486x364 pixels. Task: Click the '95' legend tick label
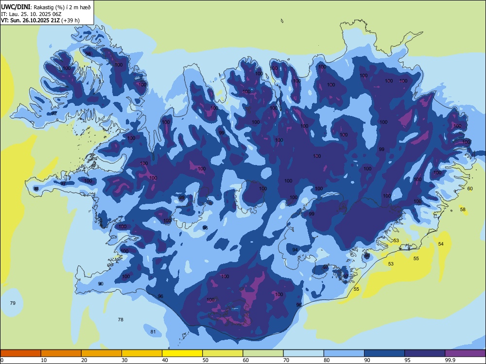click(x=407, y=360)
